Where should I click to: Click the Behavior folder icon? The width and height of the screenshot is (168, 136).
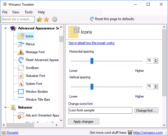click(x=13, y=107)
